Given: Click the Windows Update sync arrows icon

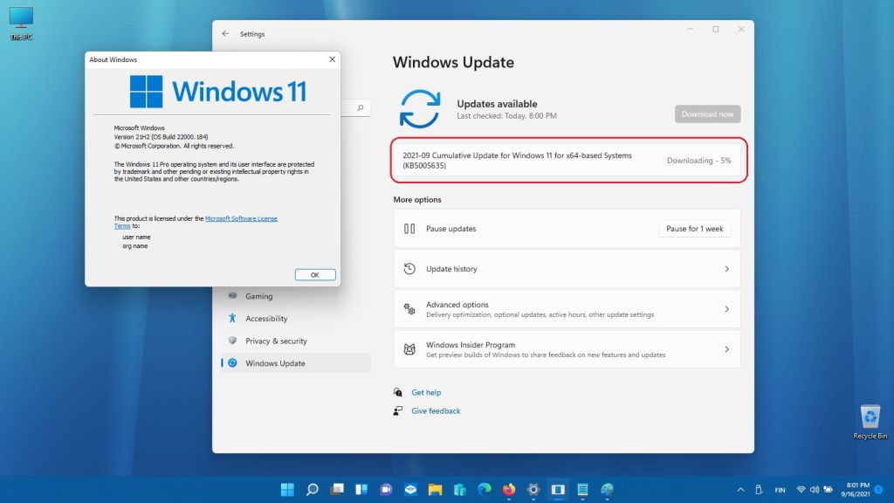Looking at the screenshot, I should pos(420,109).
